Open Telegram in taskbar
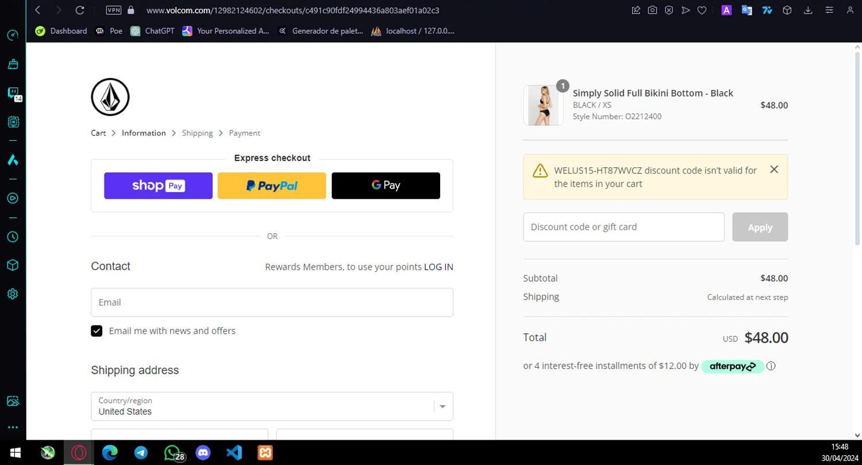Screen dimensions: 862x465 pos(141,452)
